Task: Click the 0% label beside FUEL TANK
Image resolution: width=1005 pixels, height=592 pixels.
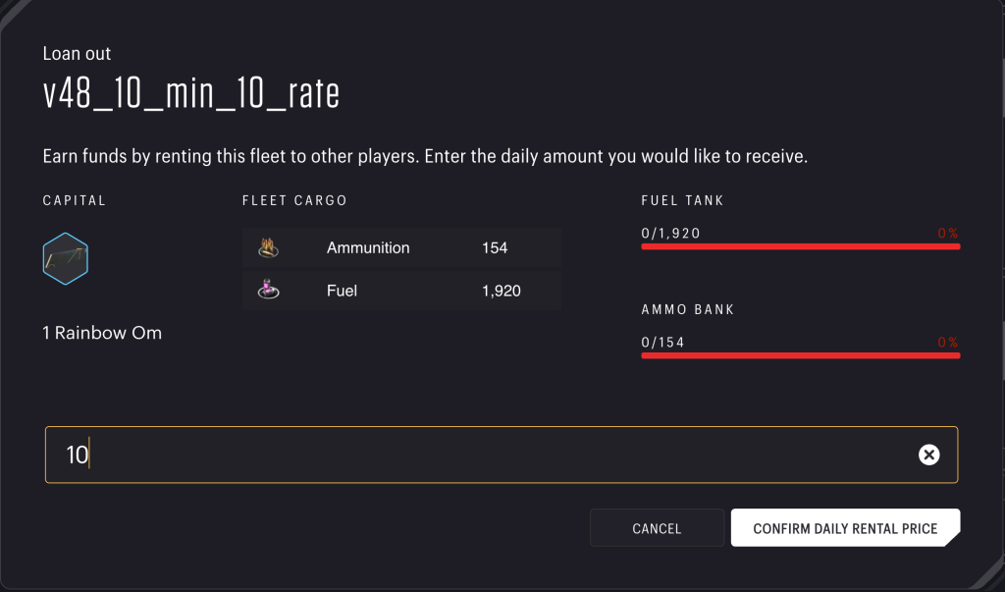Action: point(947,233)
